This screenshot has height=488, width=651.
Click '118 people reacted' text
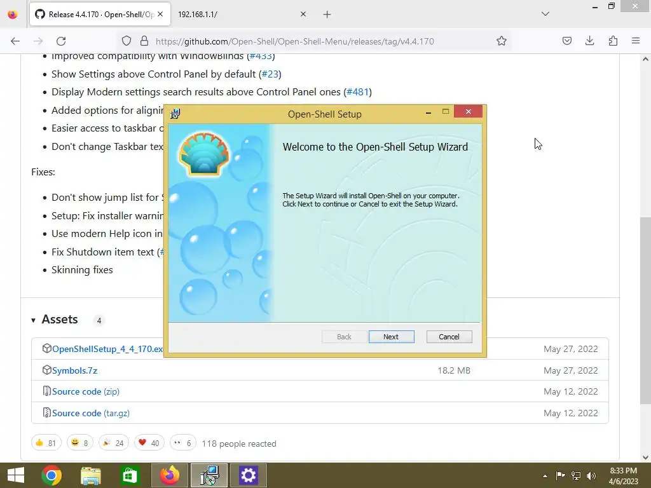click(239, 444)
